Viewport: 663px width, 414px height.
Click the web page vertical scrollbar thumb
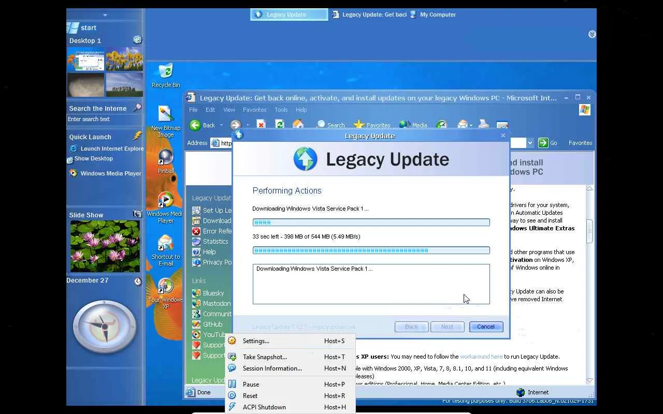[x=589, y=231]
